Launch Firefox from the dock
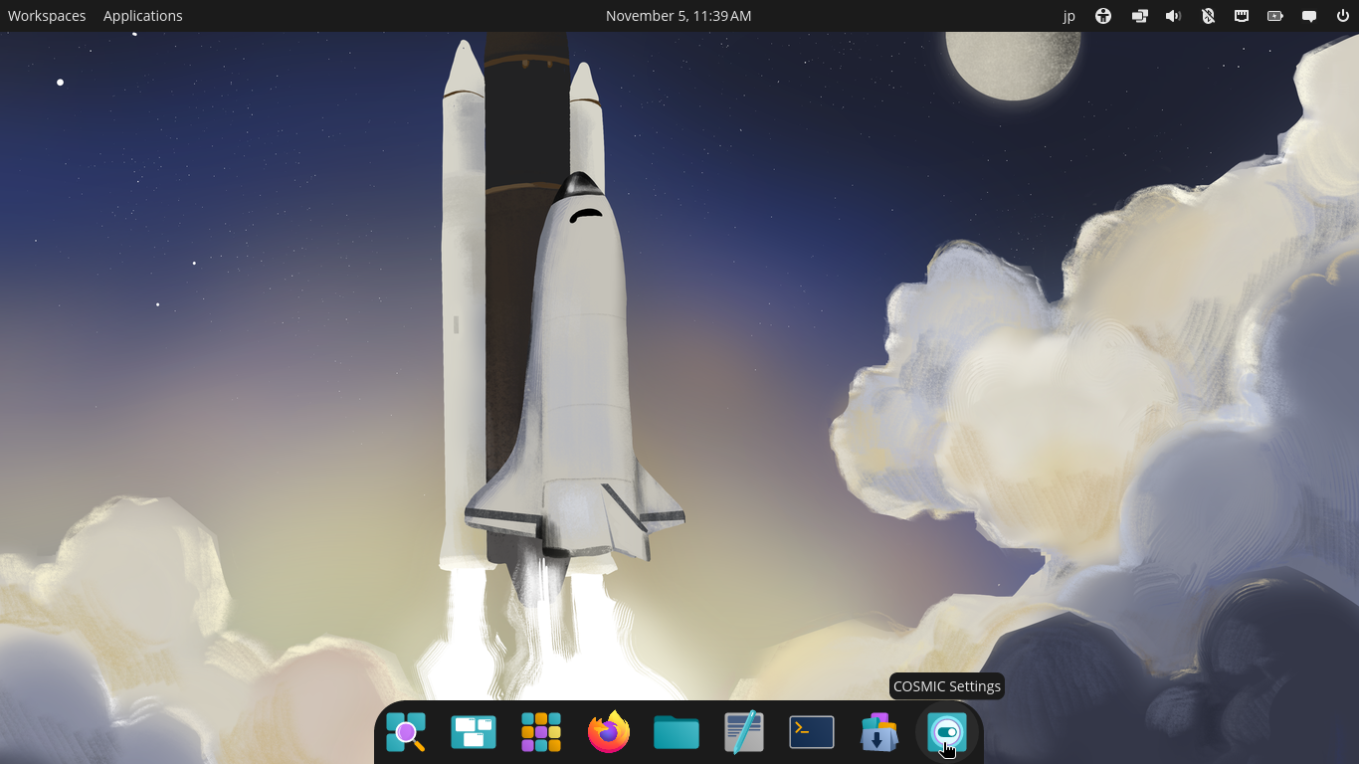This screenshot has height=764, width=1359. coord(609,733)
